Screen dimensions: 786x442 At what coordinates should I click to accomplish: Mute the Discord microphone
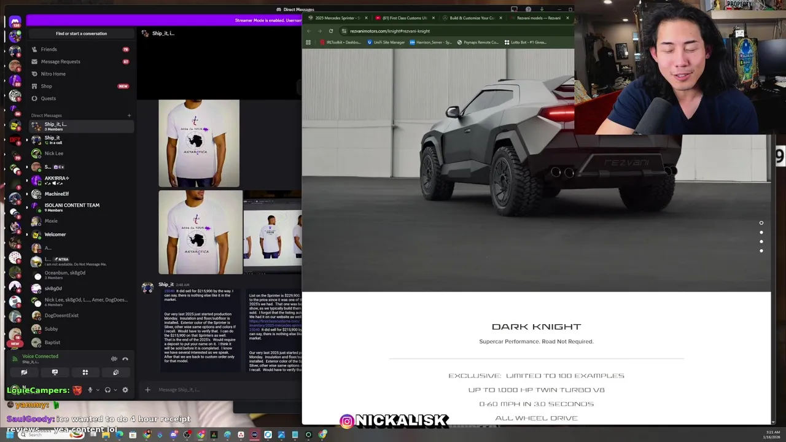coord(90,390)
